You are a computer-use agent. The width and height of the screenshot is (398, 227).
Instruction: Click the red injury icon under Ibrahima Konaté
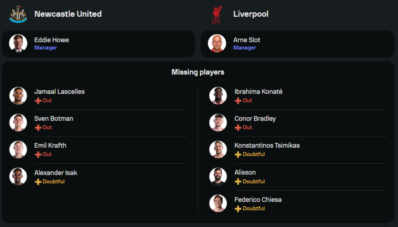pos(238,101)
